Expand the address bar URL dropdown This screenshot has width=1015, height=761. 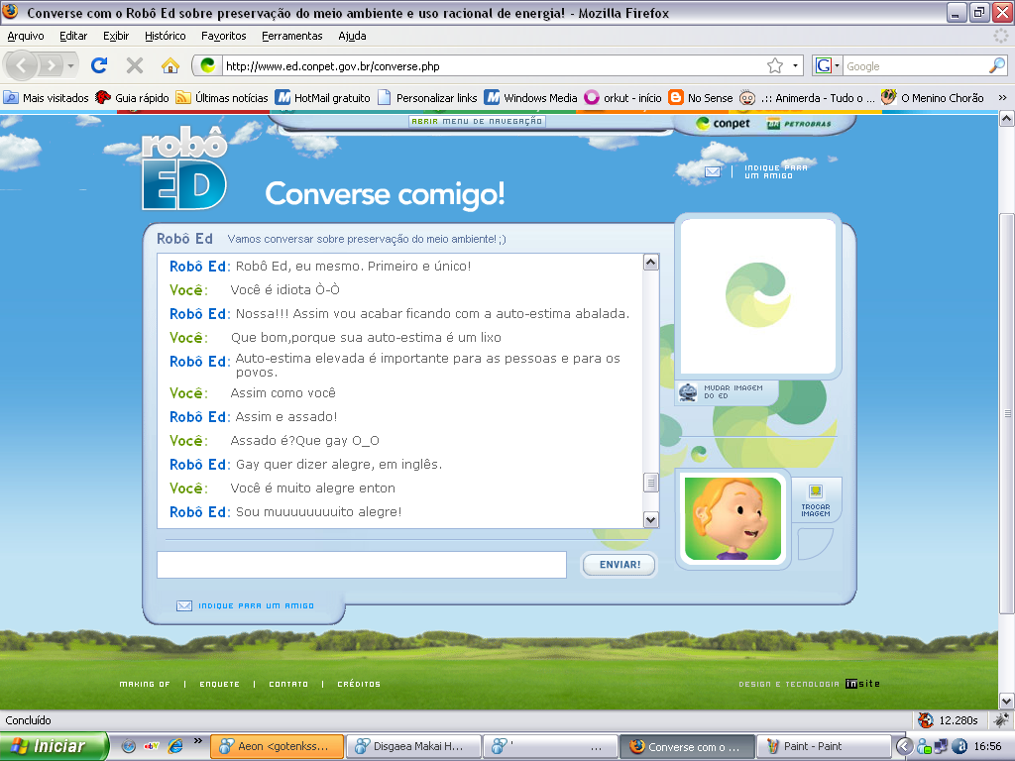click(x=795, y=65)
